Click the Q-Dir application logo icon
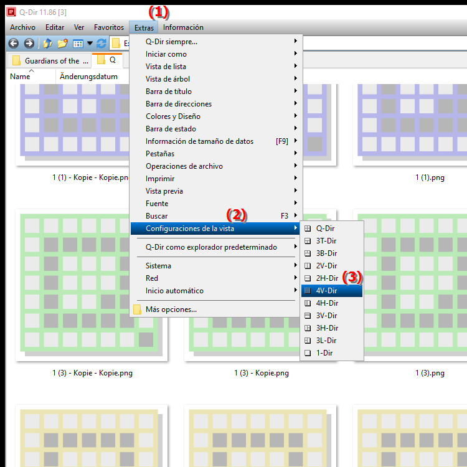 11,12
